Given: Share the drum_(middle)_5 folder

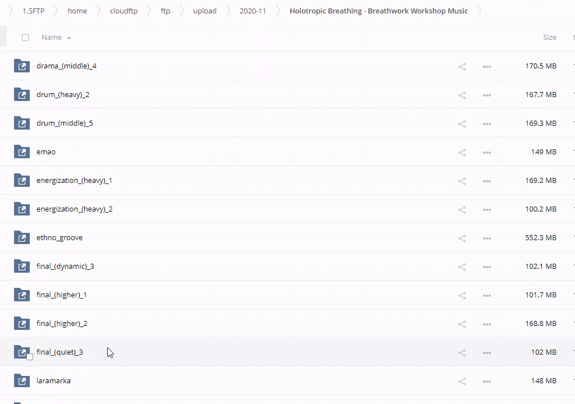Looking at the screenshot, I should (x=462, y=123).
